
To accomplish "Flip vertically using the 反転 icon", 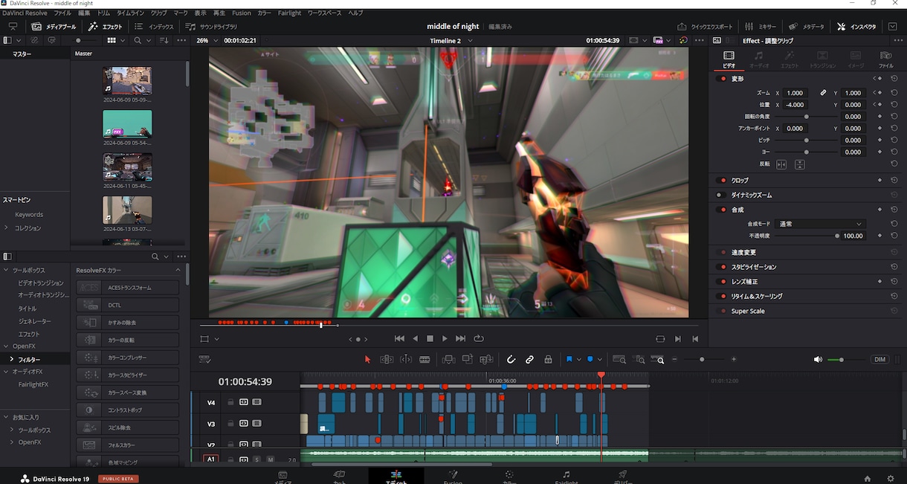I will click(799, 164).
